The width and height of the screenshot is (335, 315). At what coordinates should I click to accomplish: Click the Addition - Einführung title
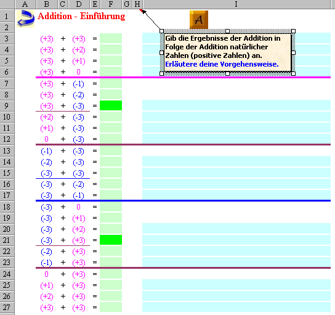(81, 16)
